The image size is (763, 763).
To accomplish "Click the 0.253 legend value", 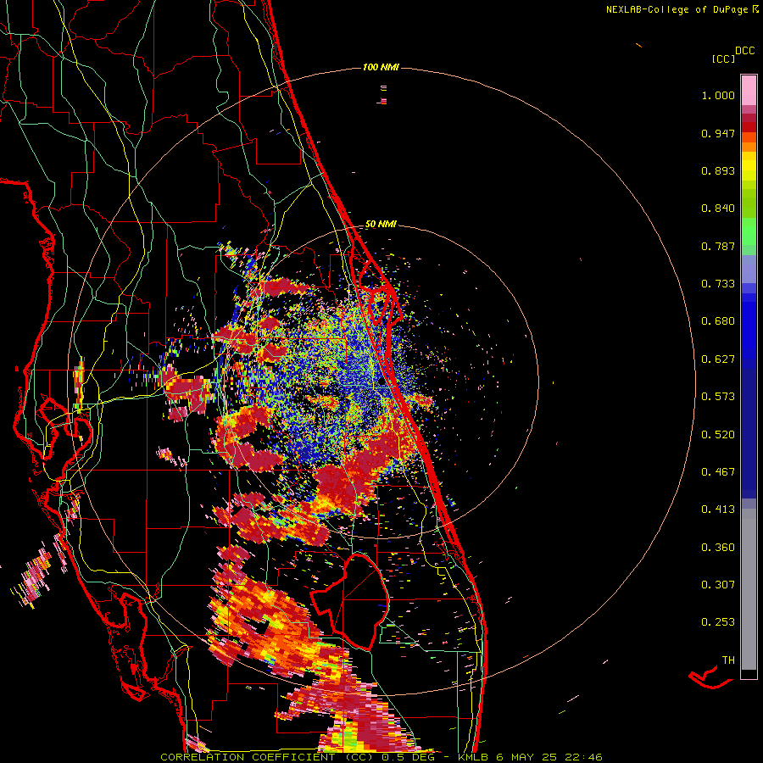I will (718, 622).
